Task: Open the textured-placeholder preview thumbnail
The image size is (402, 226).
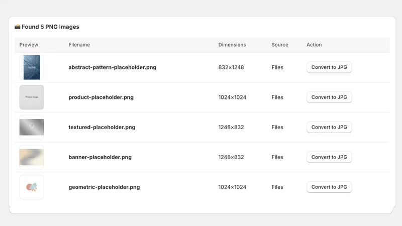Action: point(32,128)
